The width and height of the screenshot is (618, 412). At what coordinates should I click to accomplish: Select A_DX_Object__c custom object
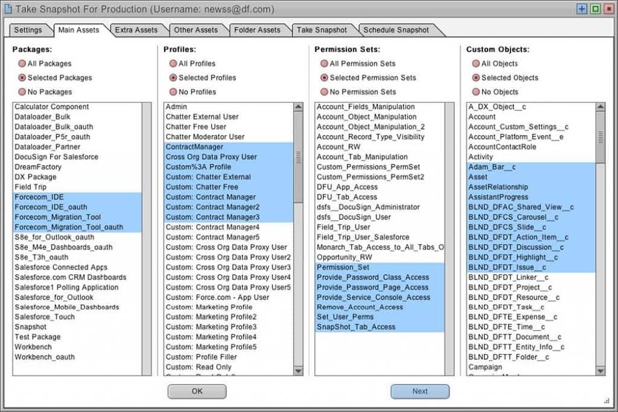point(531,107)
